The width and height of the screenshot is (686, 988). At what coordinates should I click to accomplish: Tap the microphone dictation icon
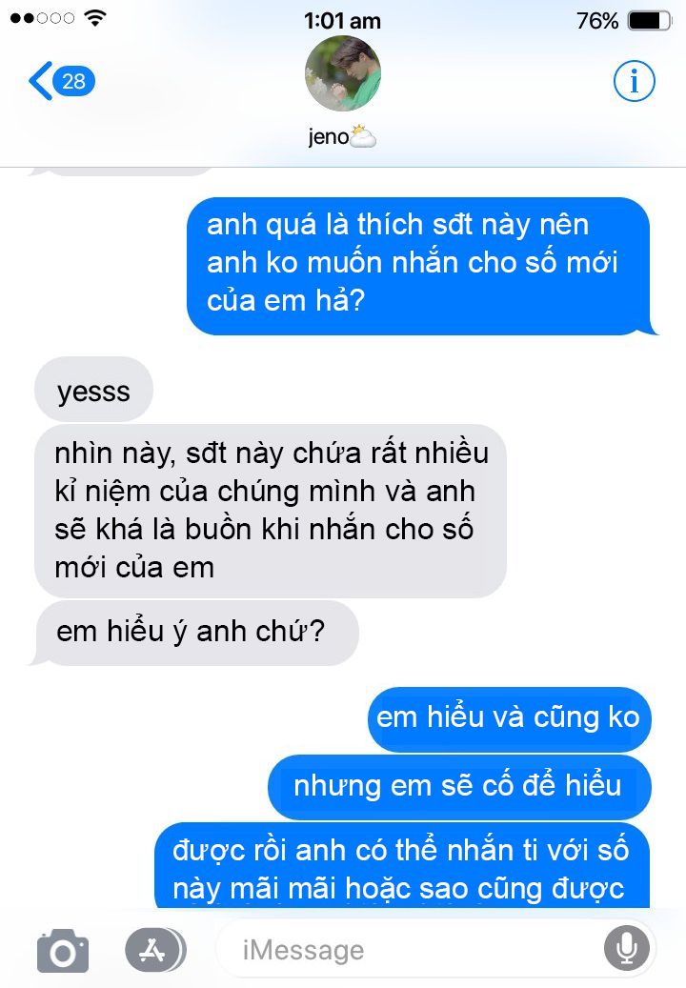(x=626, y=949)
